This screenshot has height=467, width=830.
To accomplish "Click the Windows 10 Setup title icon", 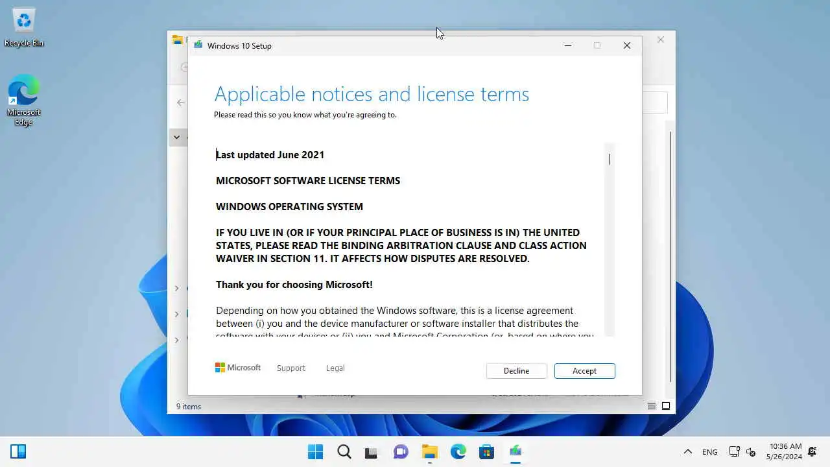I will (198, 45).
